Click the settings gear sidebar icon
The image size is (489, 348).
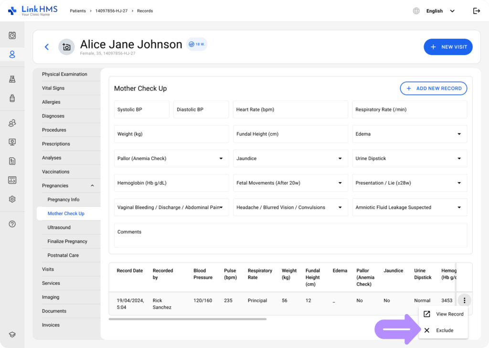12,199
